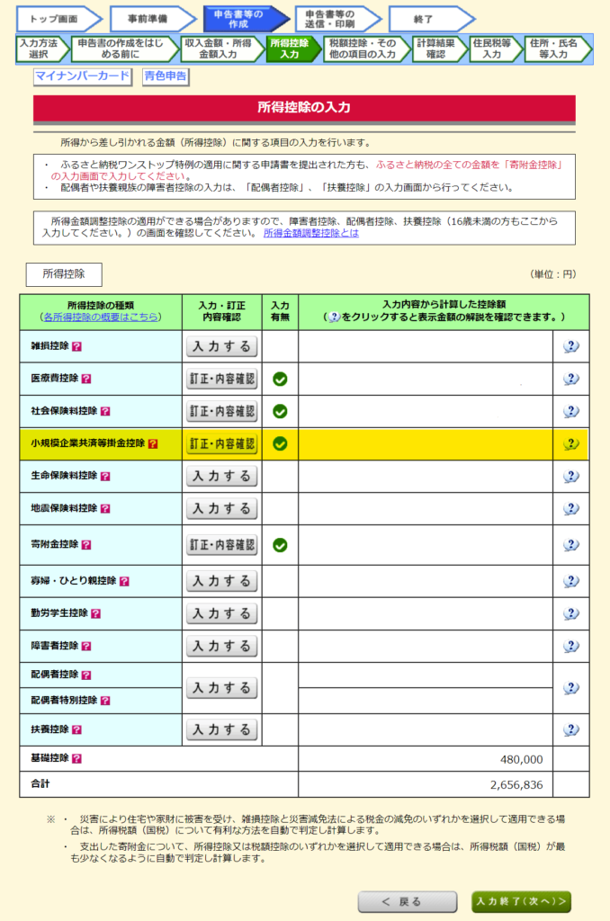610x921 pixels.
Task: Click 入力終了(次へ) button
Action: click(521, 901)
